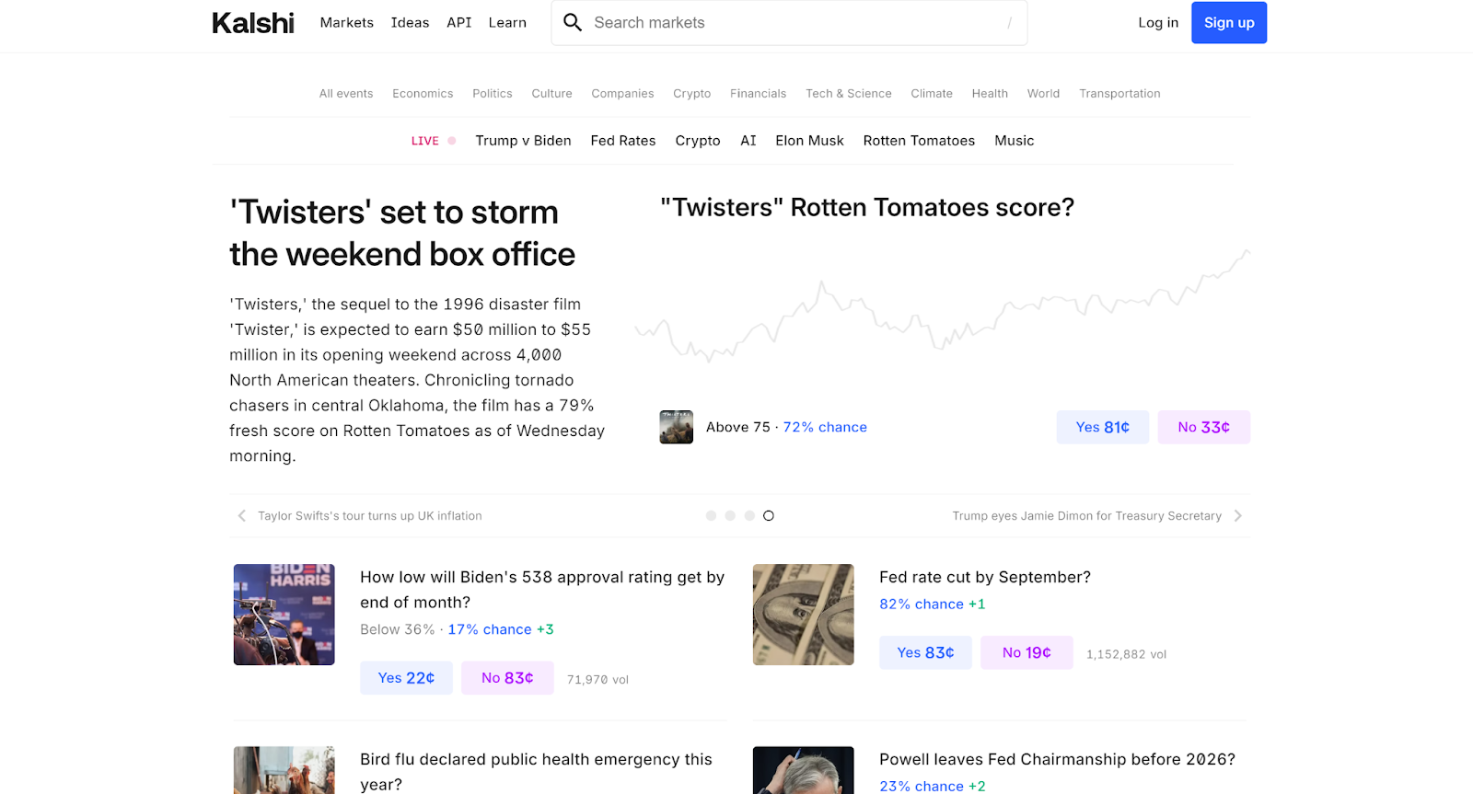The height and width of the screenshot is (794, 1473).
Task: Select All events category
Action: (346, 94)
